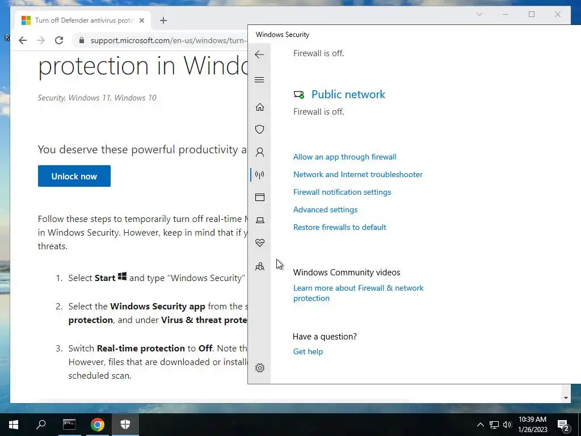Open Network and Internet troubleshooter
The width and height of the screenshot is (581, 436).
358,174
